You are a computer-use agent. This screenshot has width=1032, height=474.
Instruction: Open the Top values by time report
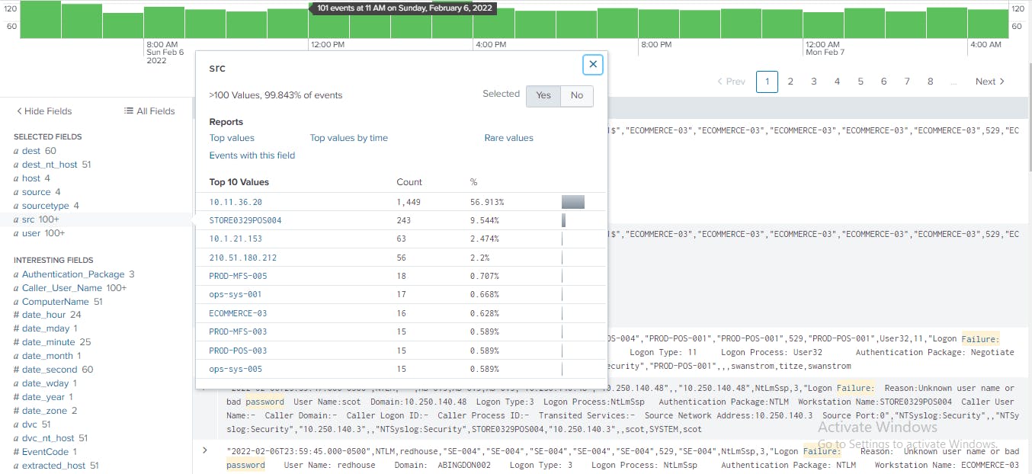(349, 138)
